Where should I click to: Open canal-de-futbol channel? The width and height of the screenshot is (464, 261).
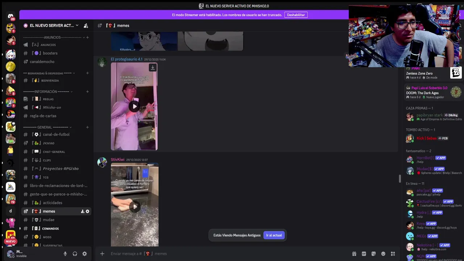[x=56, y=134]
